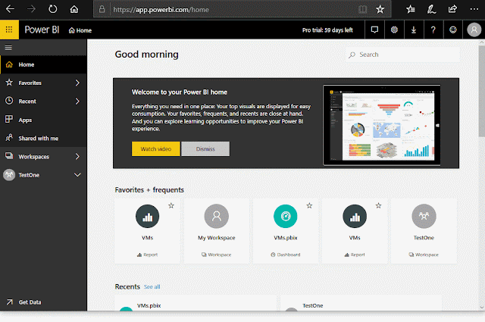Open Apps in the left navigation
This screenshot has height=322, width=485.
[43, 120]
